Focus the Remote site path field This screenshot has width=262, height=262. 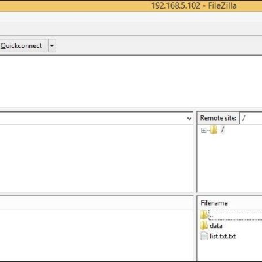[251, 118]
